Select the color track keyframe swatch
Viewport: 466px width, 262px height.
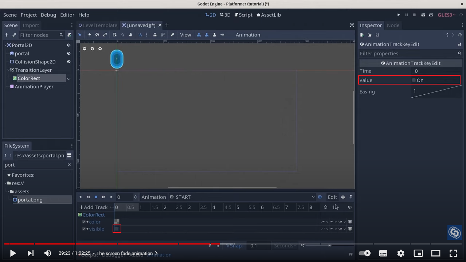(117, 222)
